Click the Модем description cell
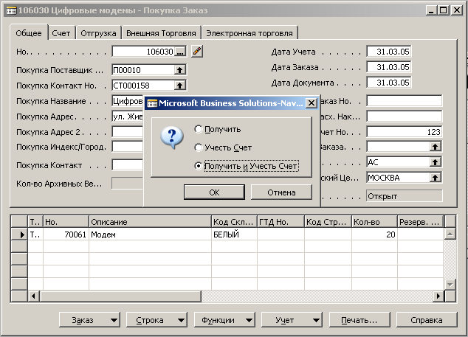Image resolution: width=468 pixels, height=337 pixels. coord(150,234)
